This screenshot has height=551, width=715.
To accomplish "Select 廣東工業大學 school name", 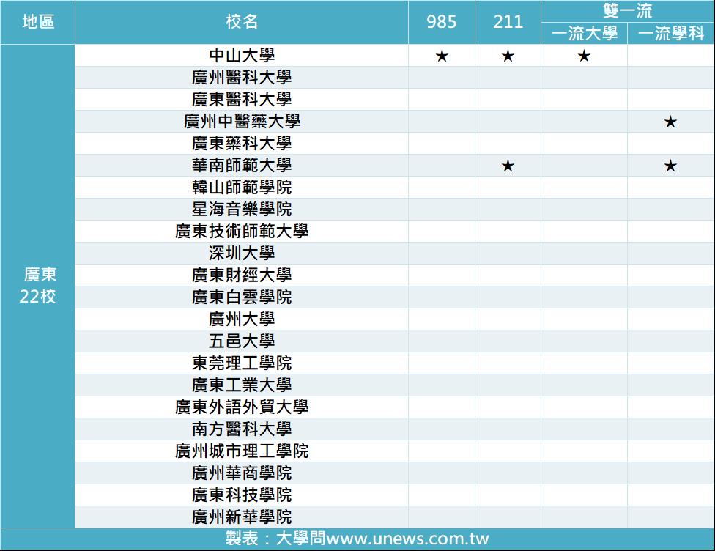I will pyautogui.click(x=242, y=385).
